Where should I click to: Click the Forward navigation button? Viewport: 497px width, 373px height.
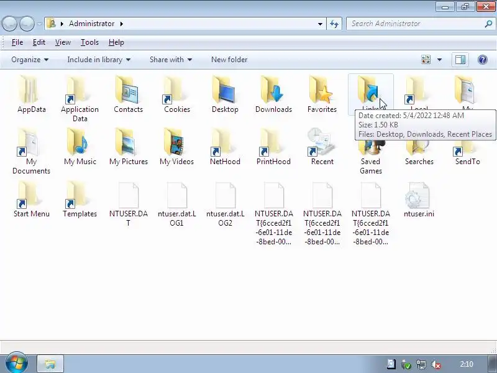27,24
